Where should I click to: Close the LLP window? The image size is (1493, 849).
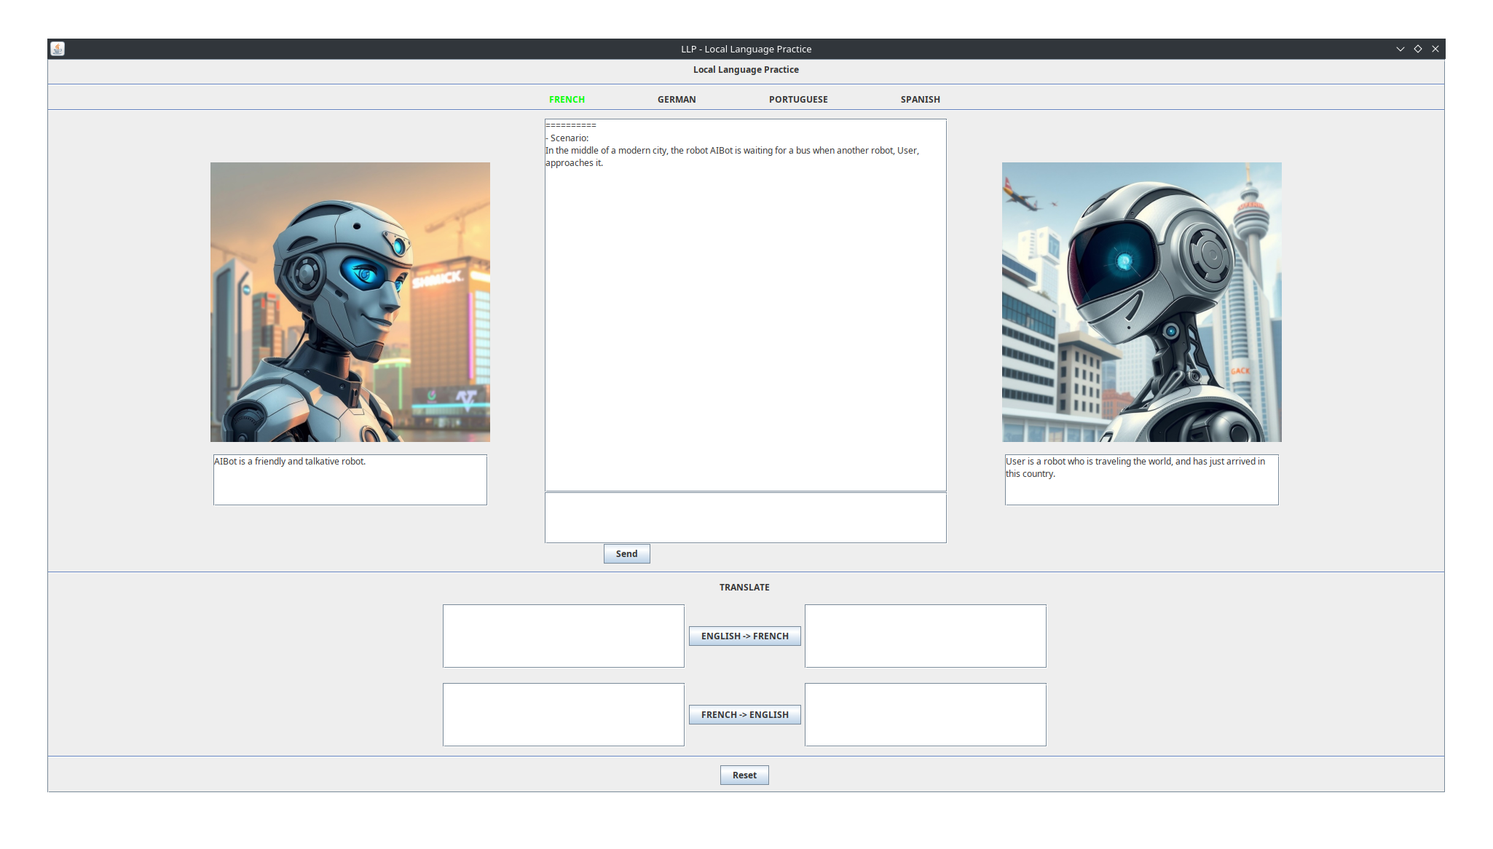click(1435, 49)
